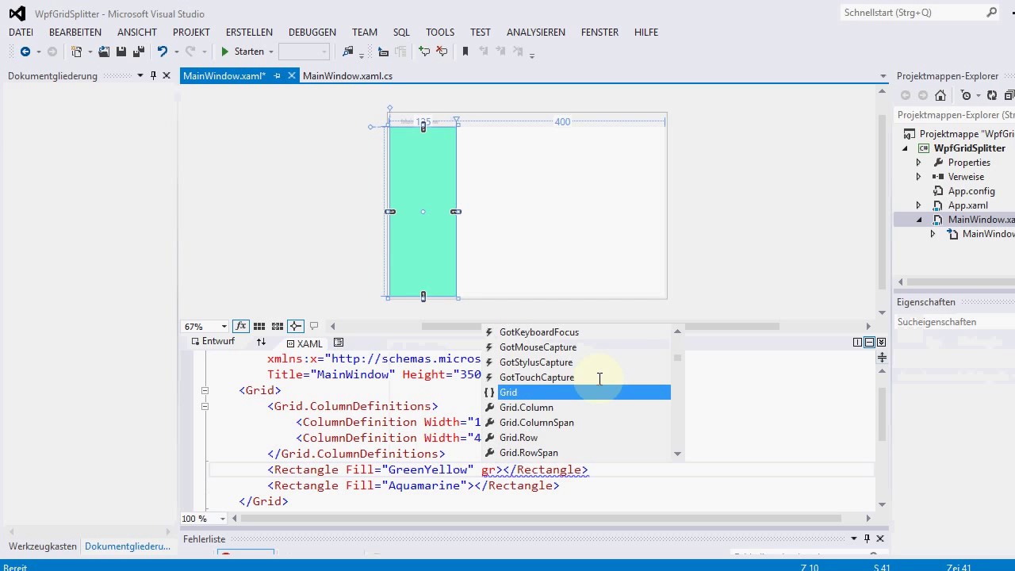Open the dropdown arrow next to Starten
The width and height of the screenshot is (1015, 571).
270,52
